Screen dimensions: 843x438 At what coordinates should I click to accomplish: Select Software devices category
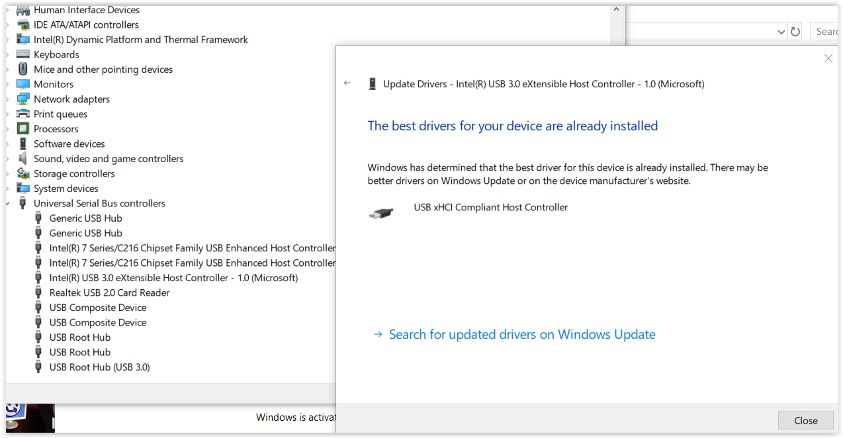[x=69, y=144]
